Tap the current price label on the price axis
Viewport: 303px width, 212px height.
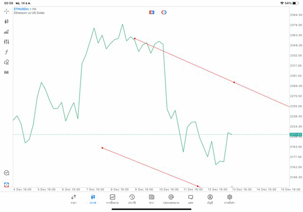295,135
